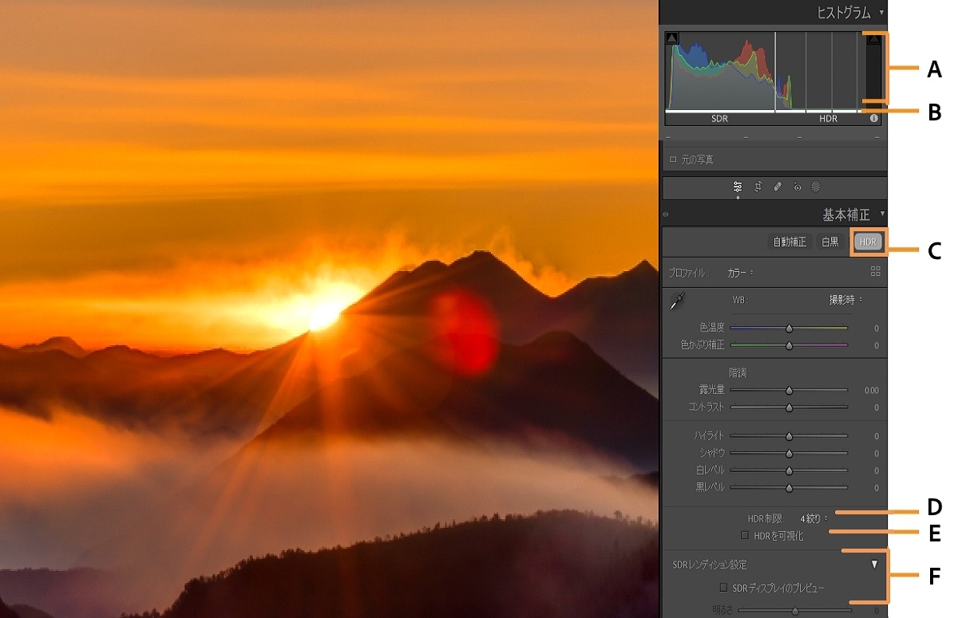
Task: Click the 色温度 slider handle
Action: [789, 328]
